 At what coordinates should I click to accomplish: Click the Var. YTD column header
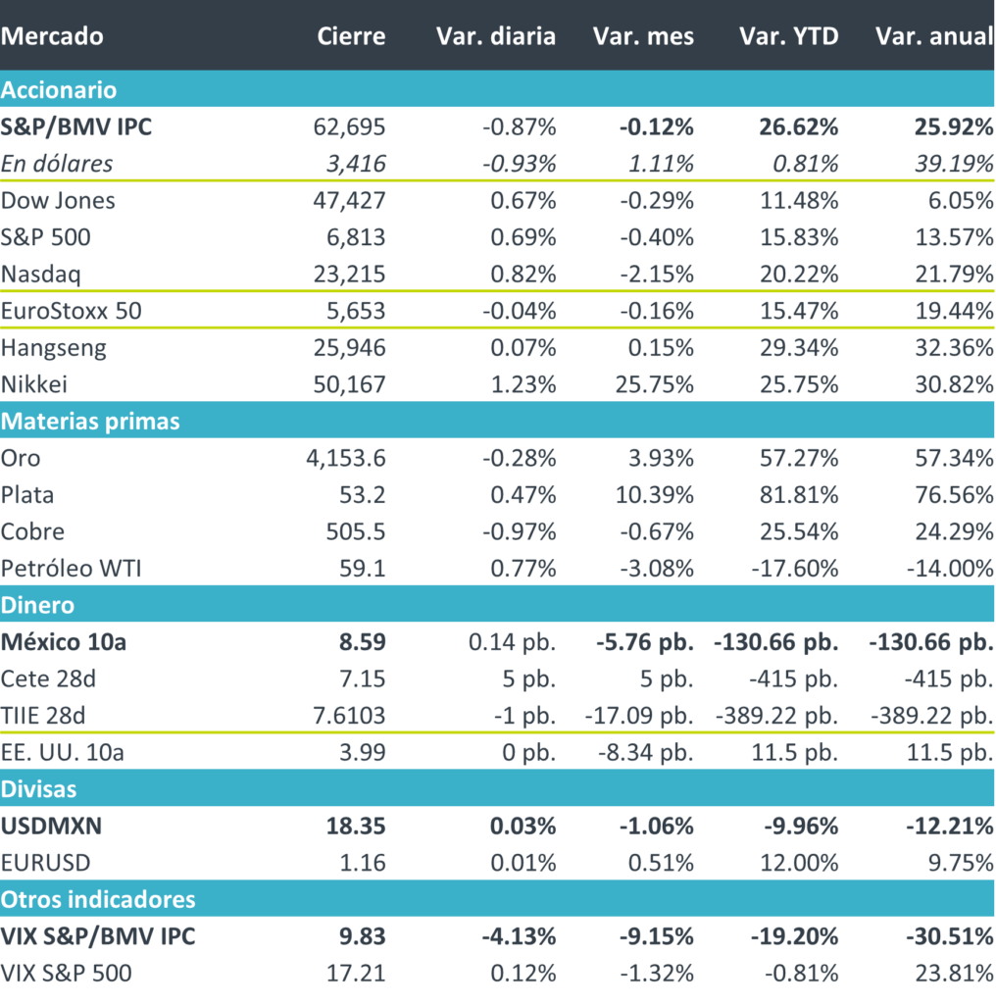[788, 36]
